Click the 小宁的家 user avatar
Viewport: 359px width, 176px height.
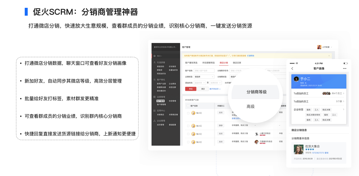click(319, 47)
